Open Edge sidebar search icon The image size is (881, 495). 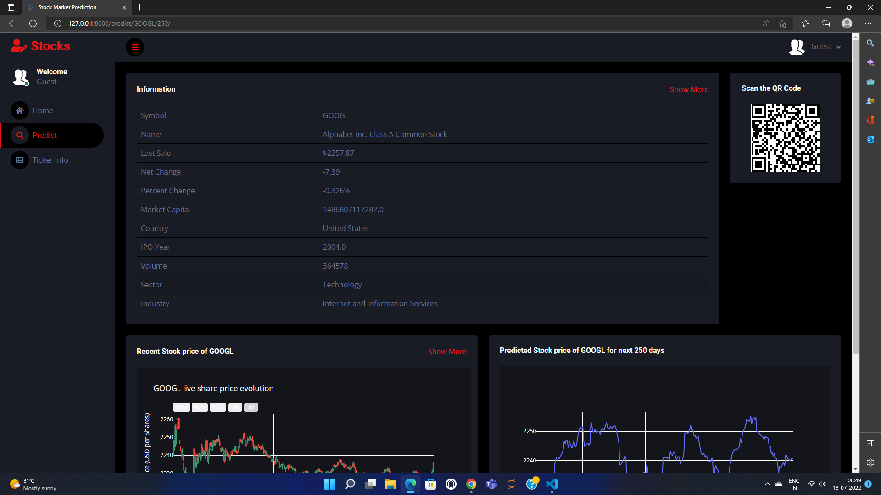pyautogui.click(x=870, y=43)
